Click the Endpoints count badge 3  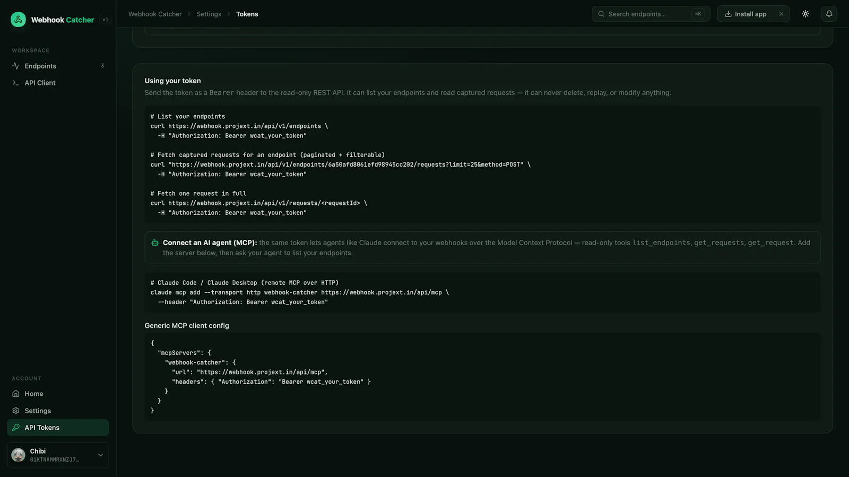(102, 66)
